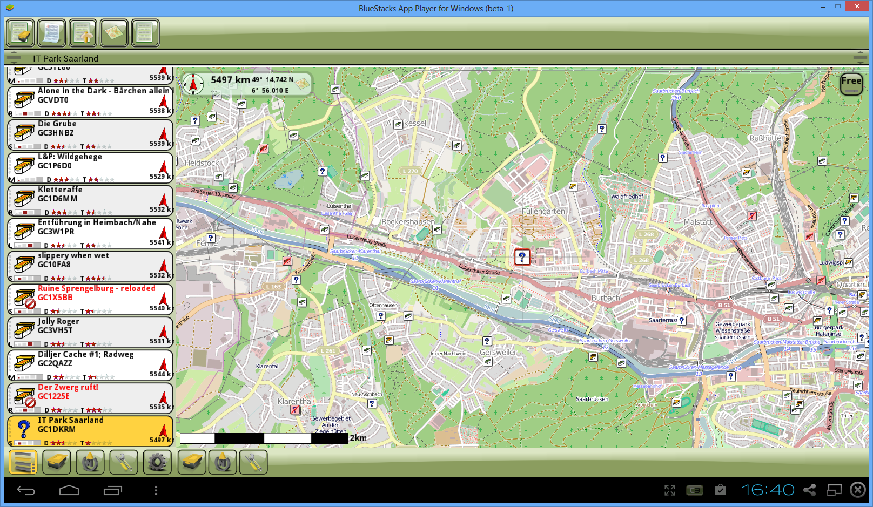Screen dimensions: 873x507
Task: Expand the slider arrows left of IT Park Saarland title
Action: pos(14,58)
